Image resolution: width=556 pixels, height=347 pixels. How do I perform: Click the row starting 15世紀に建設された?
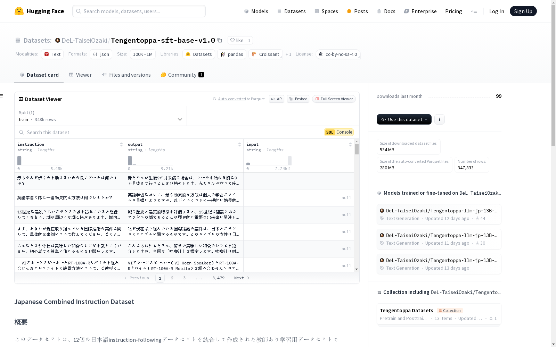(184, 215)
